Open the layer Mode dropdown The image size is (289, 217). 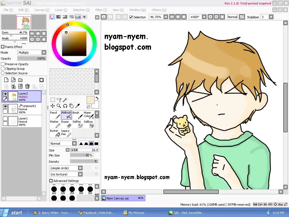[x=44, y=52]
